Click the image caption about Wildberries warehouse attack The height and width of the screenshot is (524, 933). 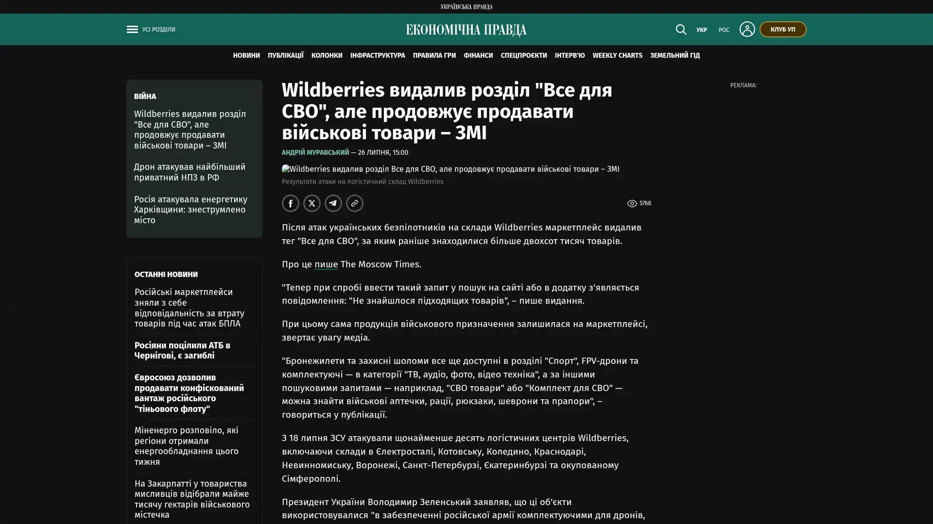click(363, 181)
